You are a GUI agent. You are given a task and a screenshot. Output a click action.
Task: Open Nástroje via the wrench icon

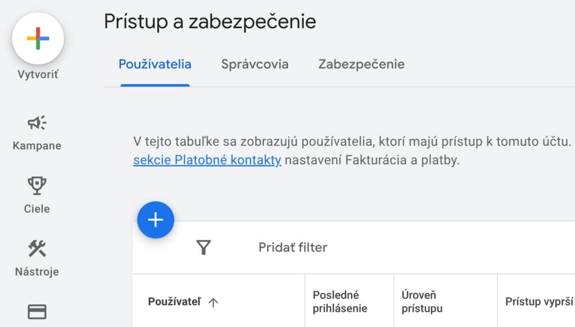click(x=37, y=248)
